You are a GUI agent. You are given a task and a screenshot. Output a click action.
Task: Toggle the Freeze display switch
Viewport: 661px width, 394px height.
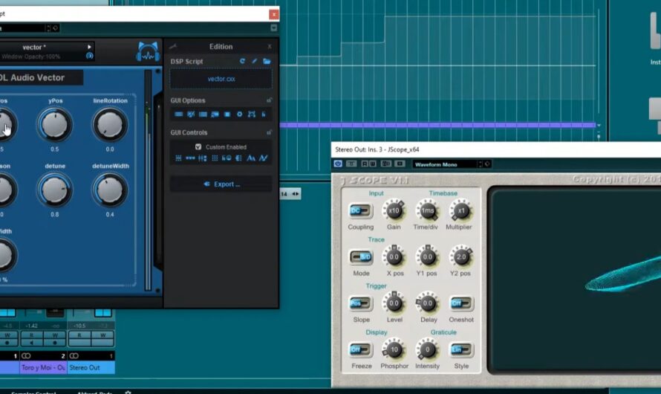pyautogui.click(x=360, y=349)
